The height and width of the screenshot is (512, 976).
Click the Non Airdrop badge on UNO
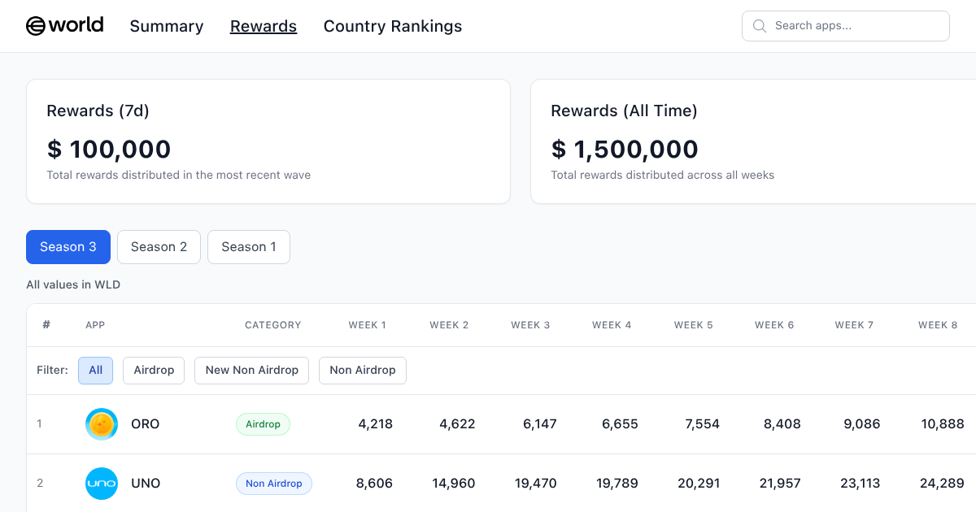(x=274, y=484)
